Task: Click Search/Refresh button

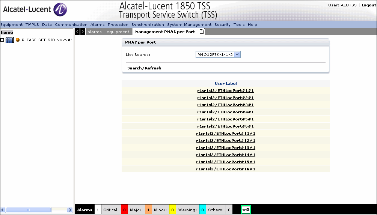Action: (x=144, y=68)
